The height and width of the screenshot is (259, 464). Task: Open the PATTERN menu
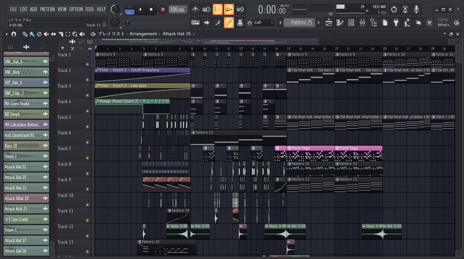[48, 9]
